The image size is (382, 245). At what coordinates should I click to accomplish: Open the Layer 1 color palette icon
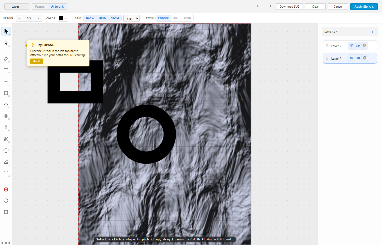(365, 58)
